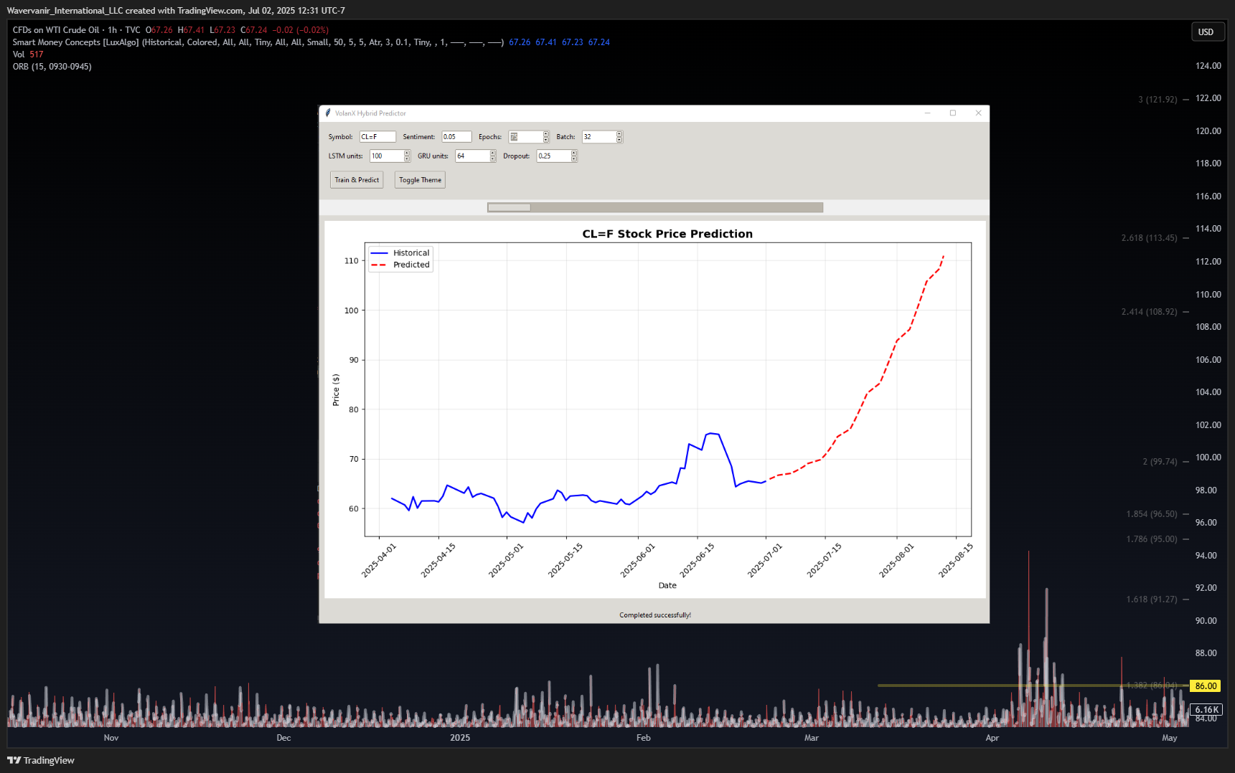This screenshot has height=773, width=1235.
Task: Click the 3 (121.92) Fibonacci level label
Action: [1157, 100]
